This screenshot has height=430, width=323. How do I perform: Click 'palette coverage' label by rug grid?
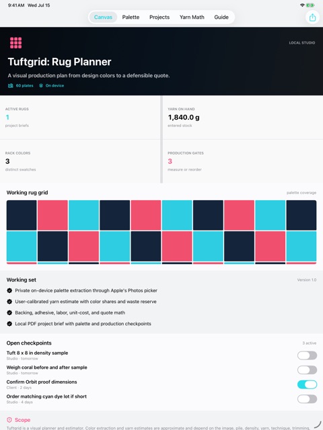click(x=301, y=193)
